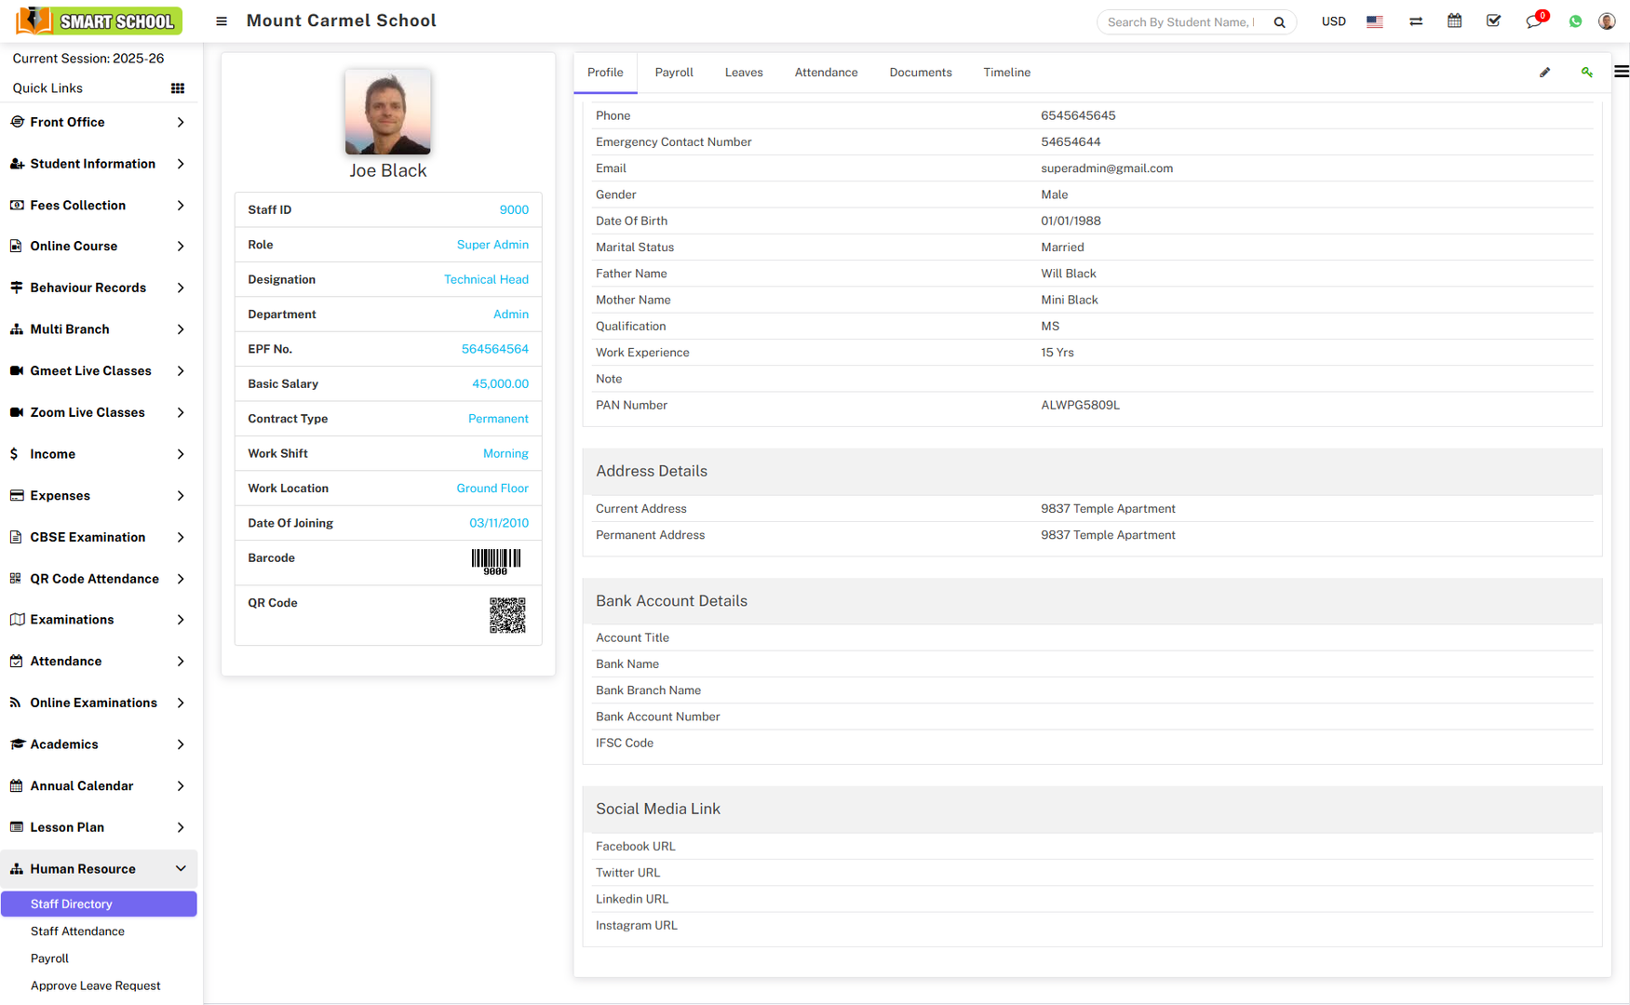Click the green WhatsApp icon

(1575, 21)
